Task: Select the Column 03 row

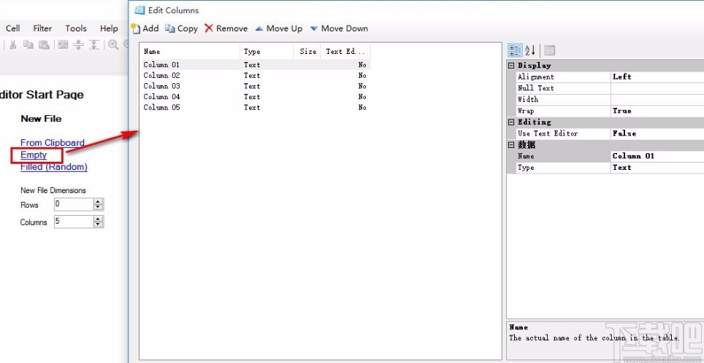Action: pyautogui.click(x=256, y=86)
